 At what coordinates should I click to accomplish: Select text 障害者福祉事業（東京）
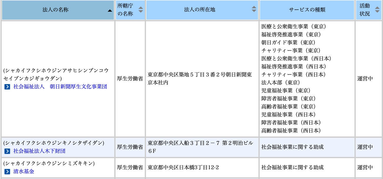pos(289,98)
